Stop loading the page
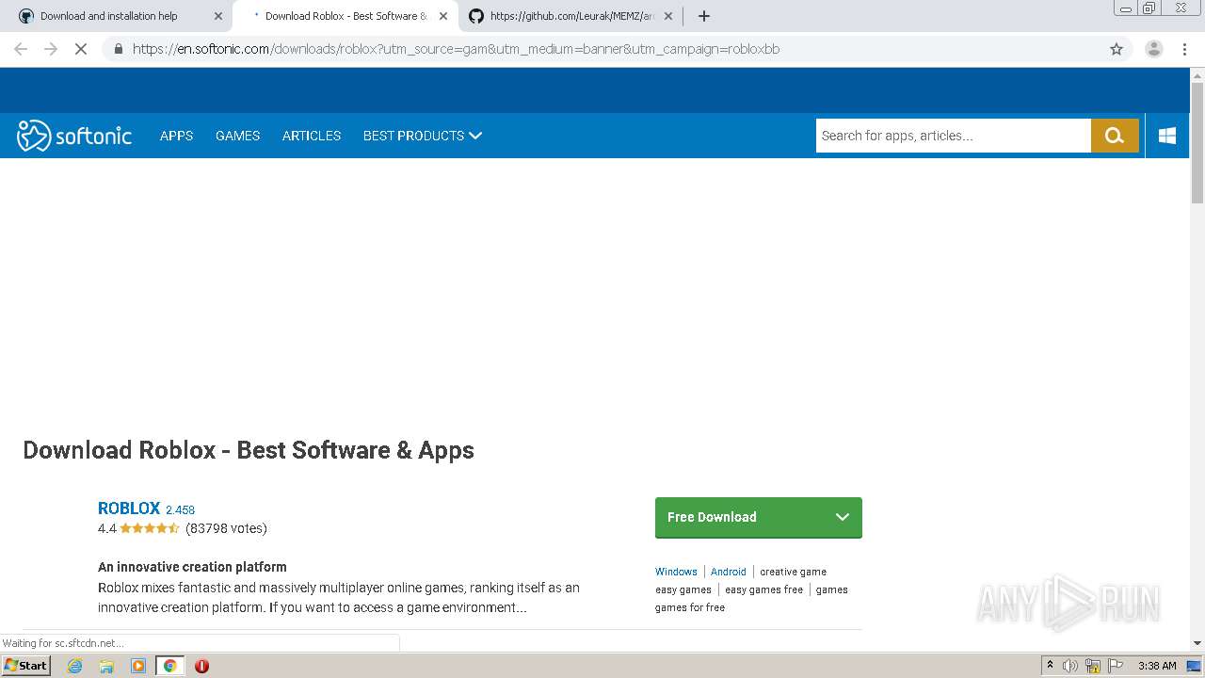 [x=81, y=49]
